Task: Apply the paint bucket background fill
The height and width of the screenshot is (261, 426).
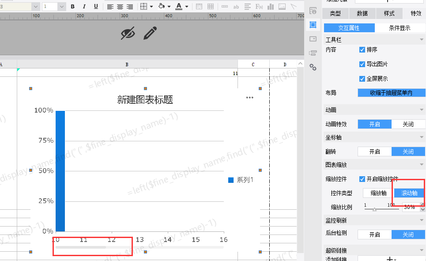Action: pyautogui.click(x=162, y=6)
